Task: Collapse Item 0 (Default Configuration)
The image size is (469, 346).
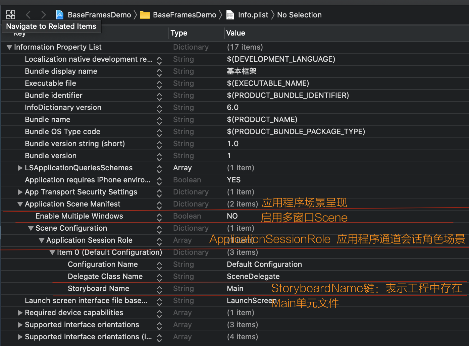Action: (x=52, y=252)
